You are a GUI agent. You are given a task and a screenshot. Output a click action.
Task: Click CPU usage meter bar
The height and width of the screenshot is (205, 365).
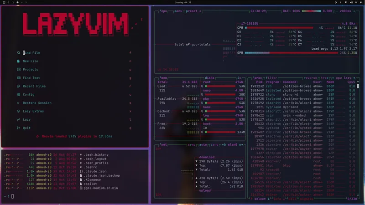click(x=279, y=28)
